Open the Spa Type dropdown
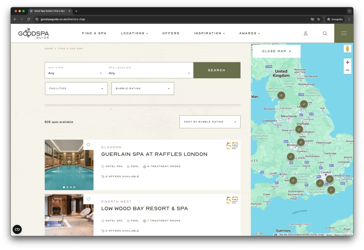 (x=75, y=70)
